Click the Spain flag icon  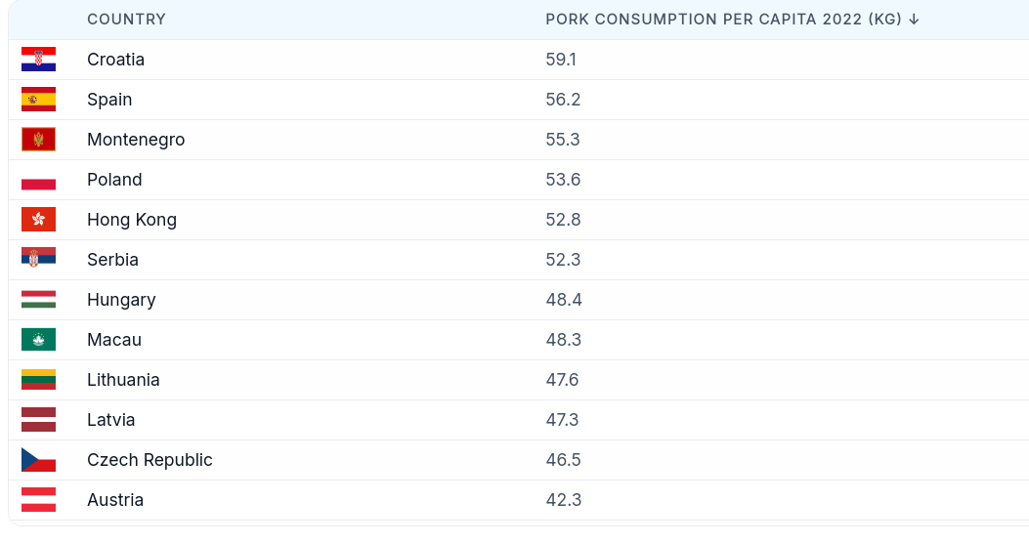pos(39,99)
